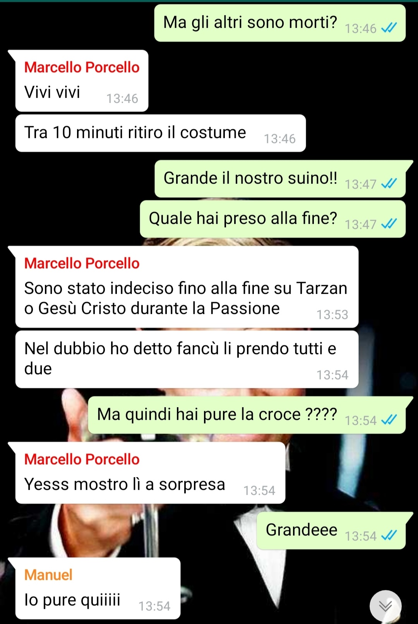The width and height of the screenshot is (418, 624).
Task: Tap message 'Nel dubbio ho detto fancù'
Action: (x=187, y=359)
